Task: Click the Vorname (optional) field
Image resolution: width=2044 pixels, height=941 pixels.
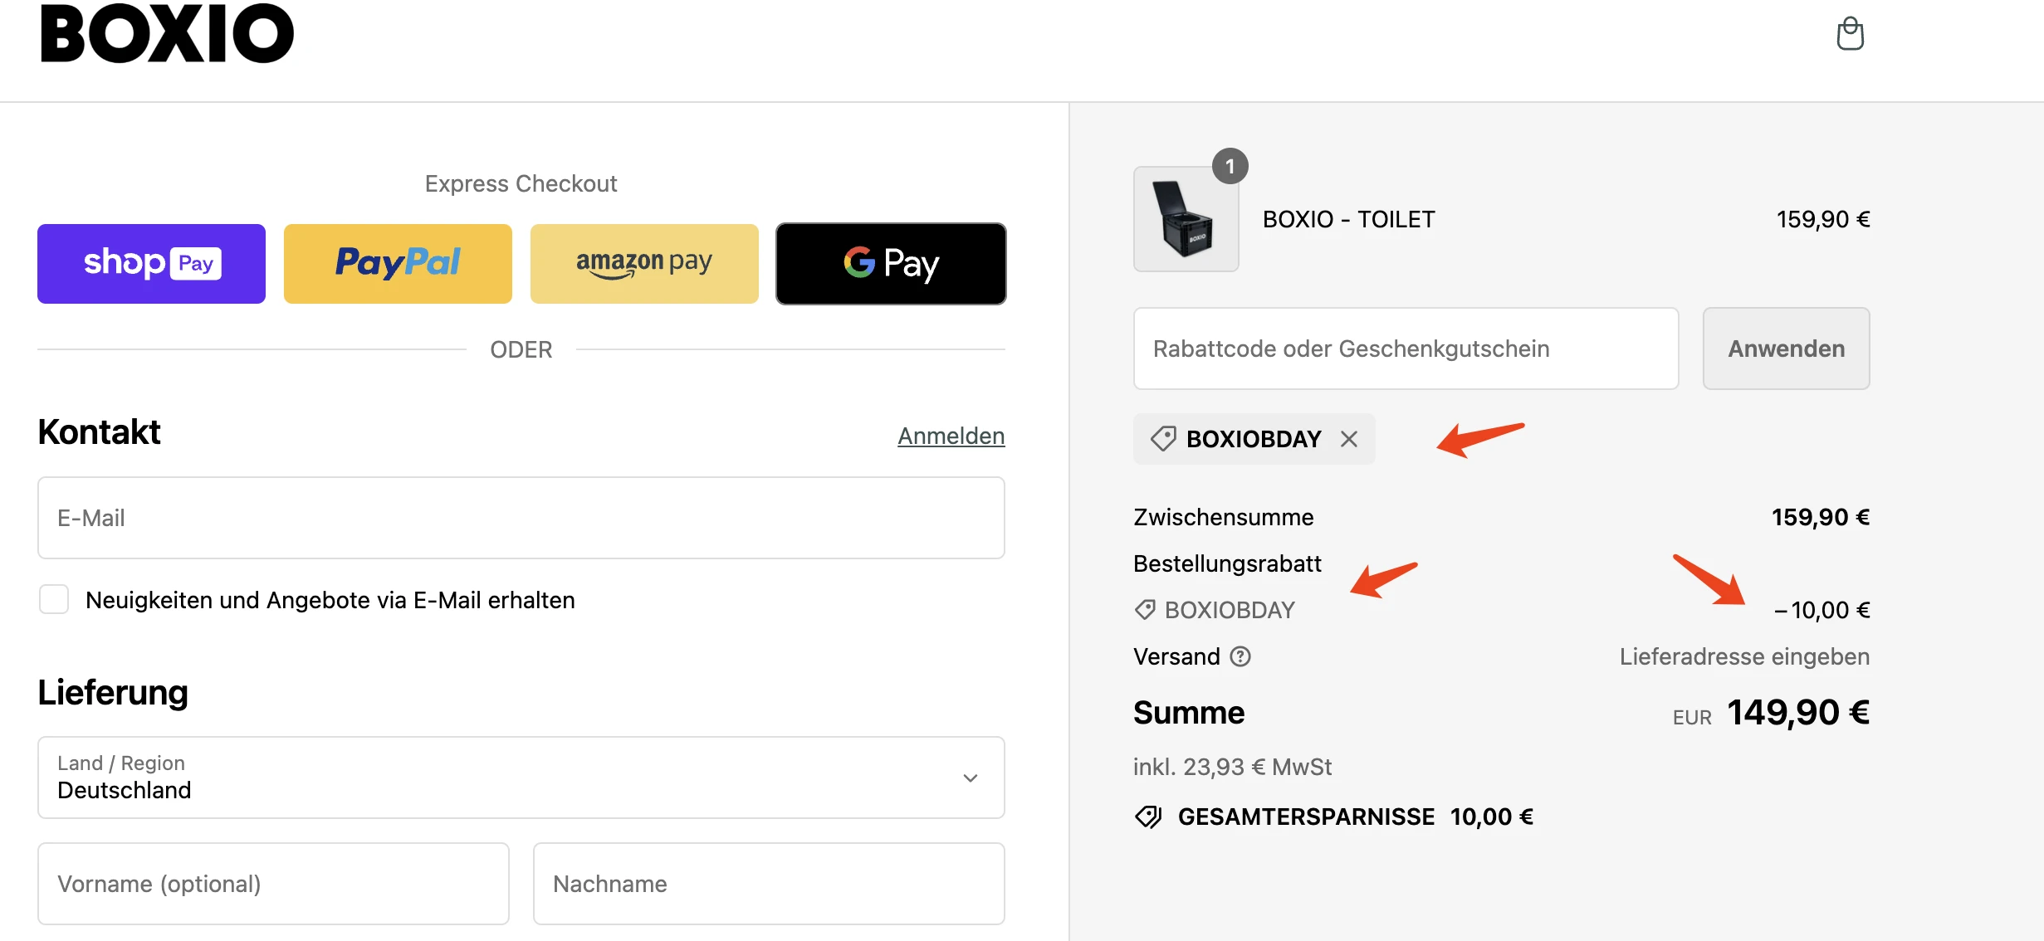Action: pos(273,884)
